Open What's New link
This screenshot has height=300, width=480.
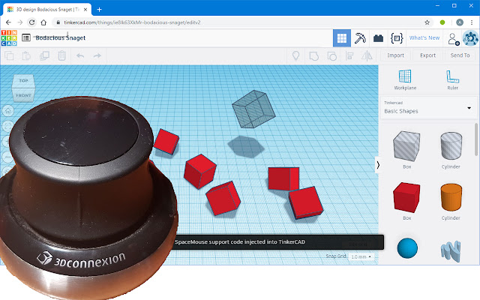pos(424,37)
